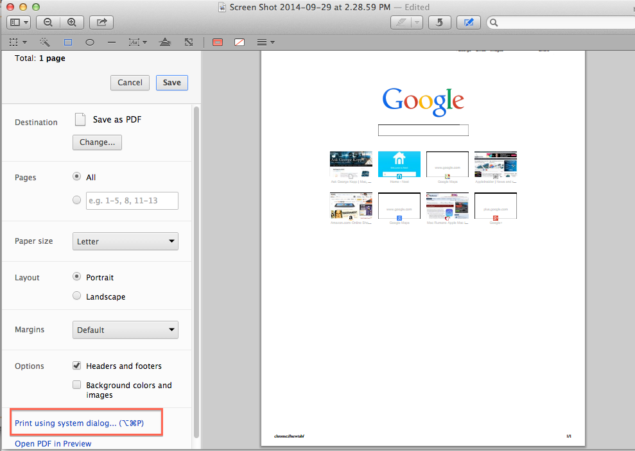Open the Share button in toolbar
This screenshot has width=635, height=451.
(101, 22)
